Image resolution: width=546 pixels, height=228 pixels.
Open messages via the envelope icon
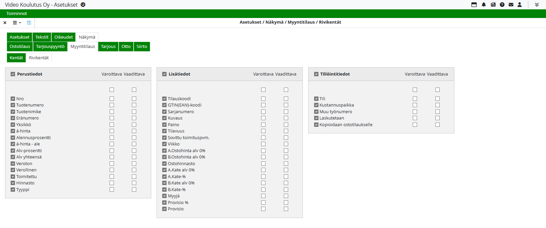[511, 5]
